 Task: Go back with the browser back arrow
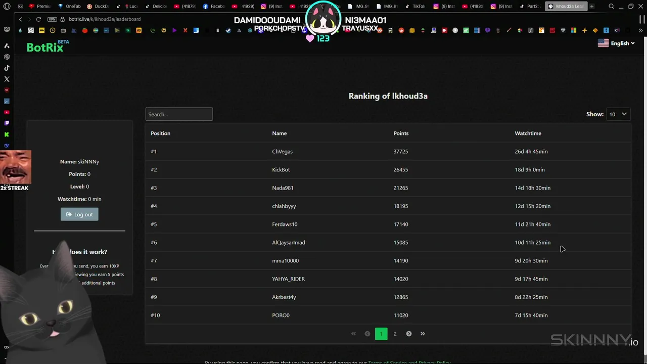pos(20,19)
